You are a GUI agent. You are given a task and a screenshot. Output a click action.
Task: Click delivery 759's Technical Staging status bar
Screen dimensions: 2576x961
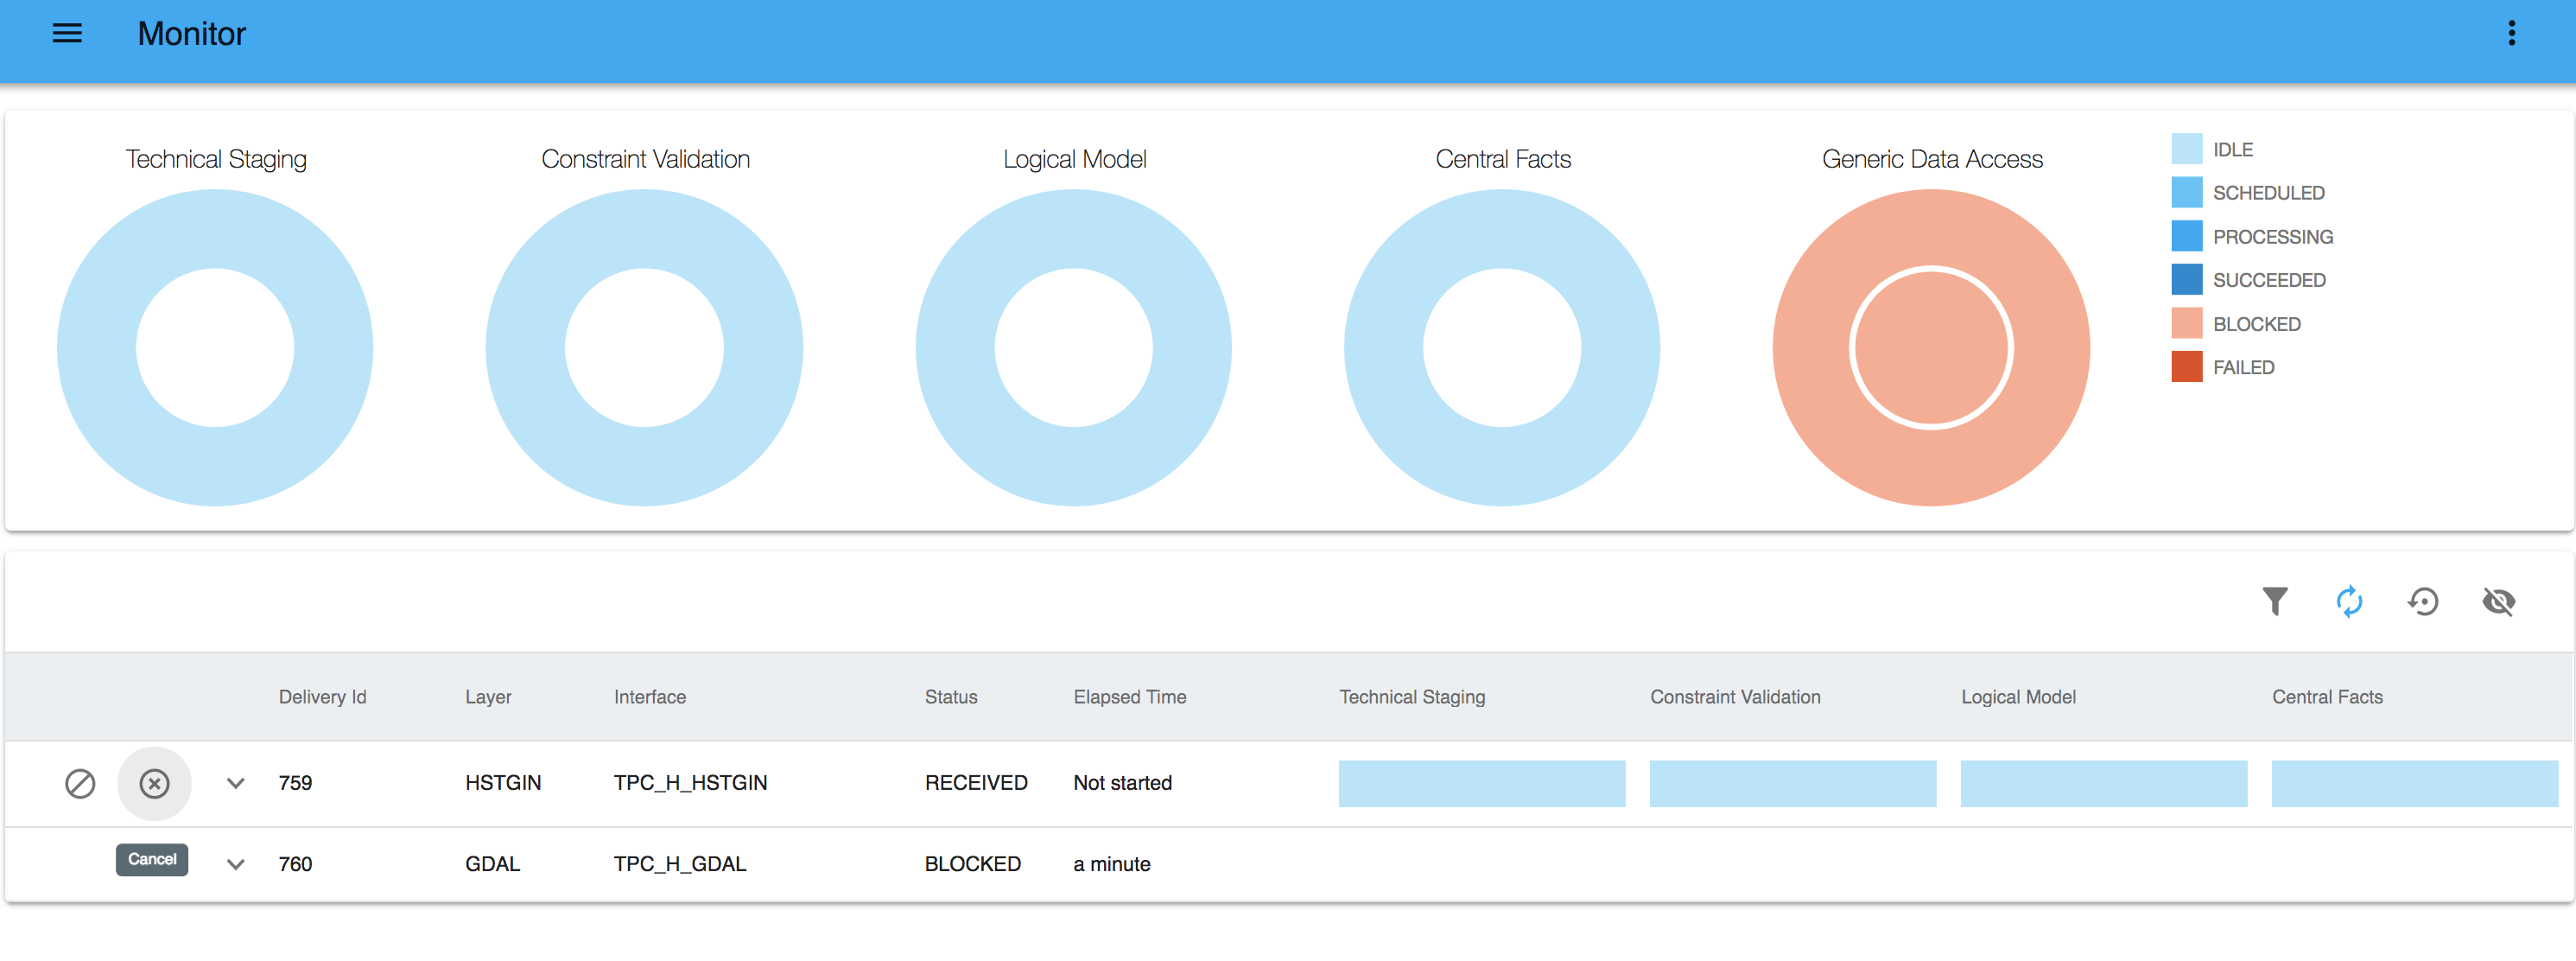pos(1481,783)
